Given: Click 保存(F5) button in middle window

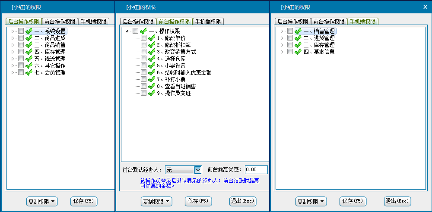Looking at the screenshot, I should pyautogui.click(x=198, y=201).
